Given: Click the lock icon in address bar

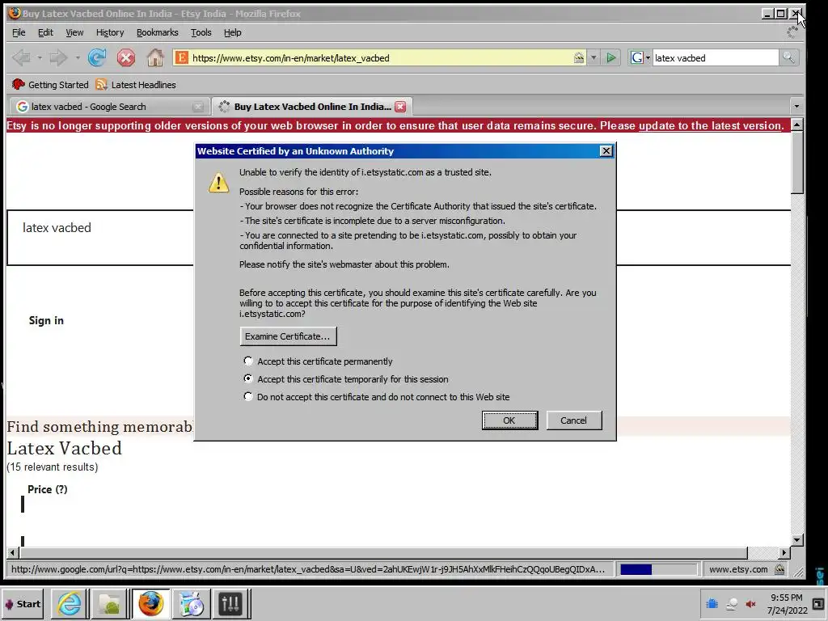Looking at the screenshot, I should click(579, 57).
